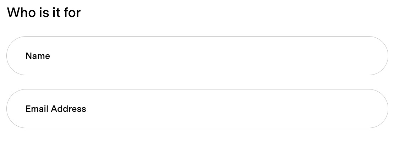Place cursor in the Name field

coord(197,56)
